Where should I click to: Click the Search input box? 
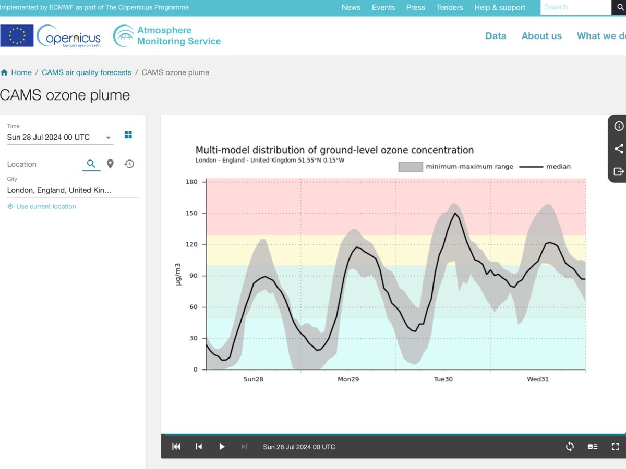coord(576,7)
